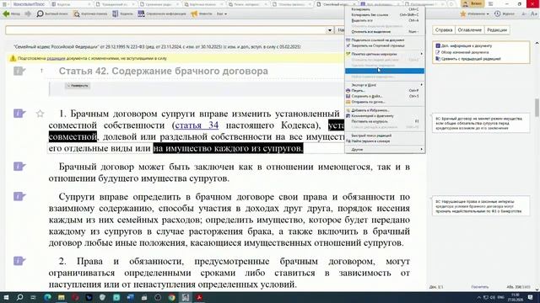Open the редакция link in yellow warning bar
The image size is (540, 303).
pos(56,58)
